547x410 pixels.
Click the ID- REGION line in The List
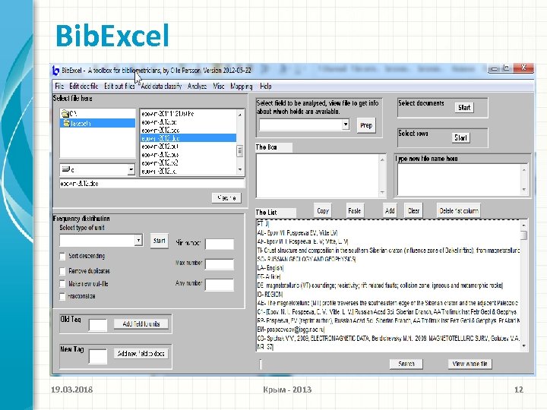[x=270, y=295]
